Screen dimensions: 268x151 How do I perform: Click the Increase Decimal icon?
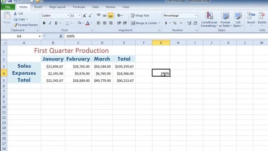tap(189, 23)
